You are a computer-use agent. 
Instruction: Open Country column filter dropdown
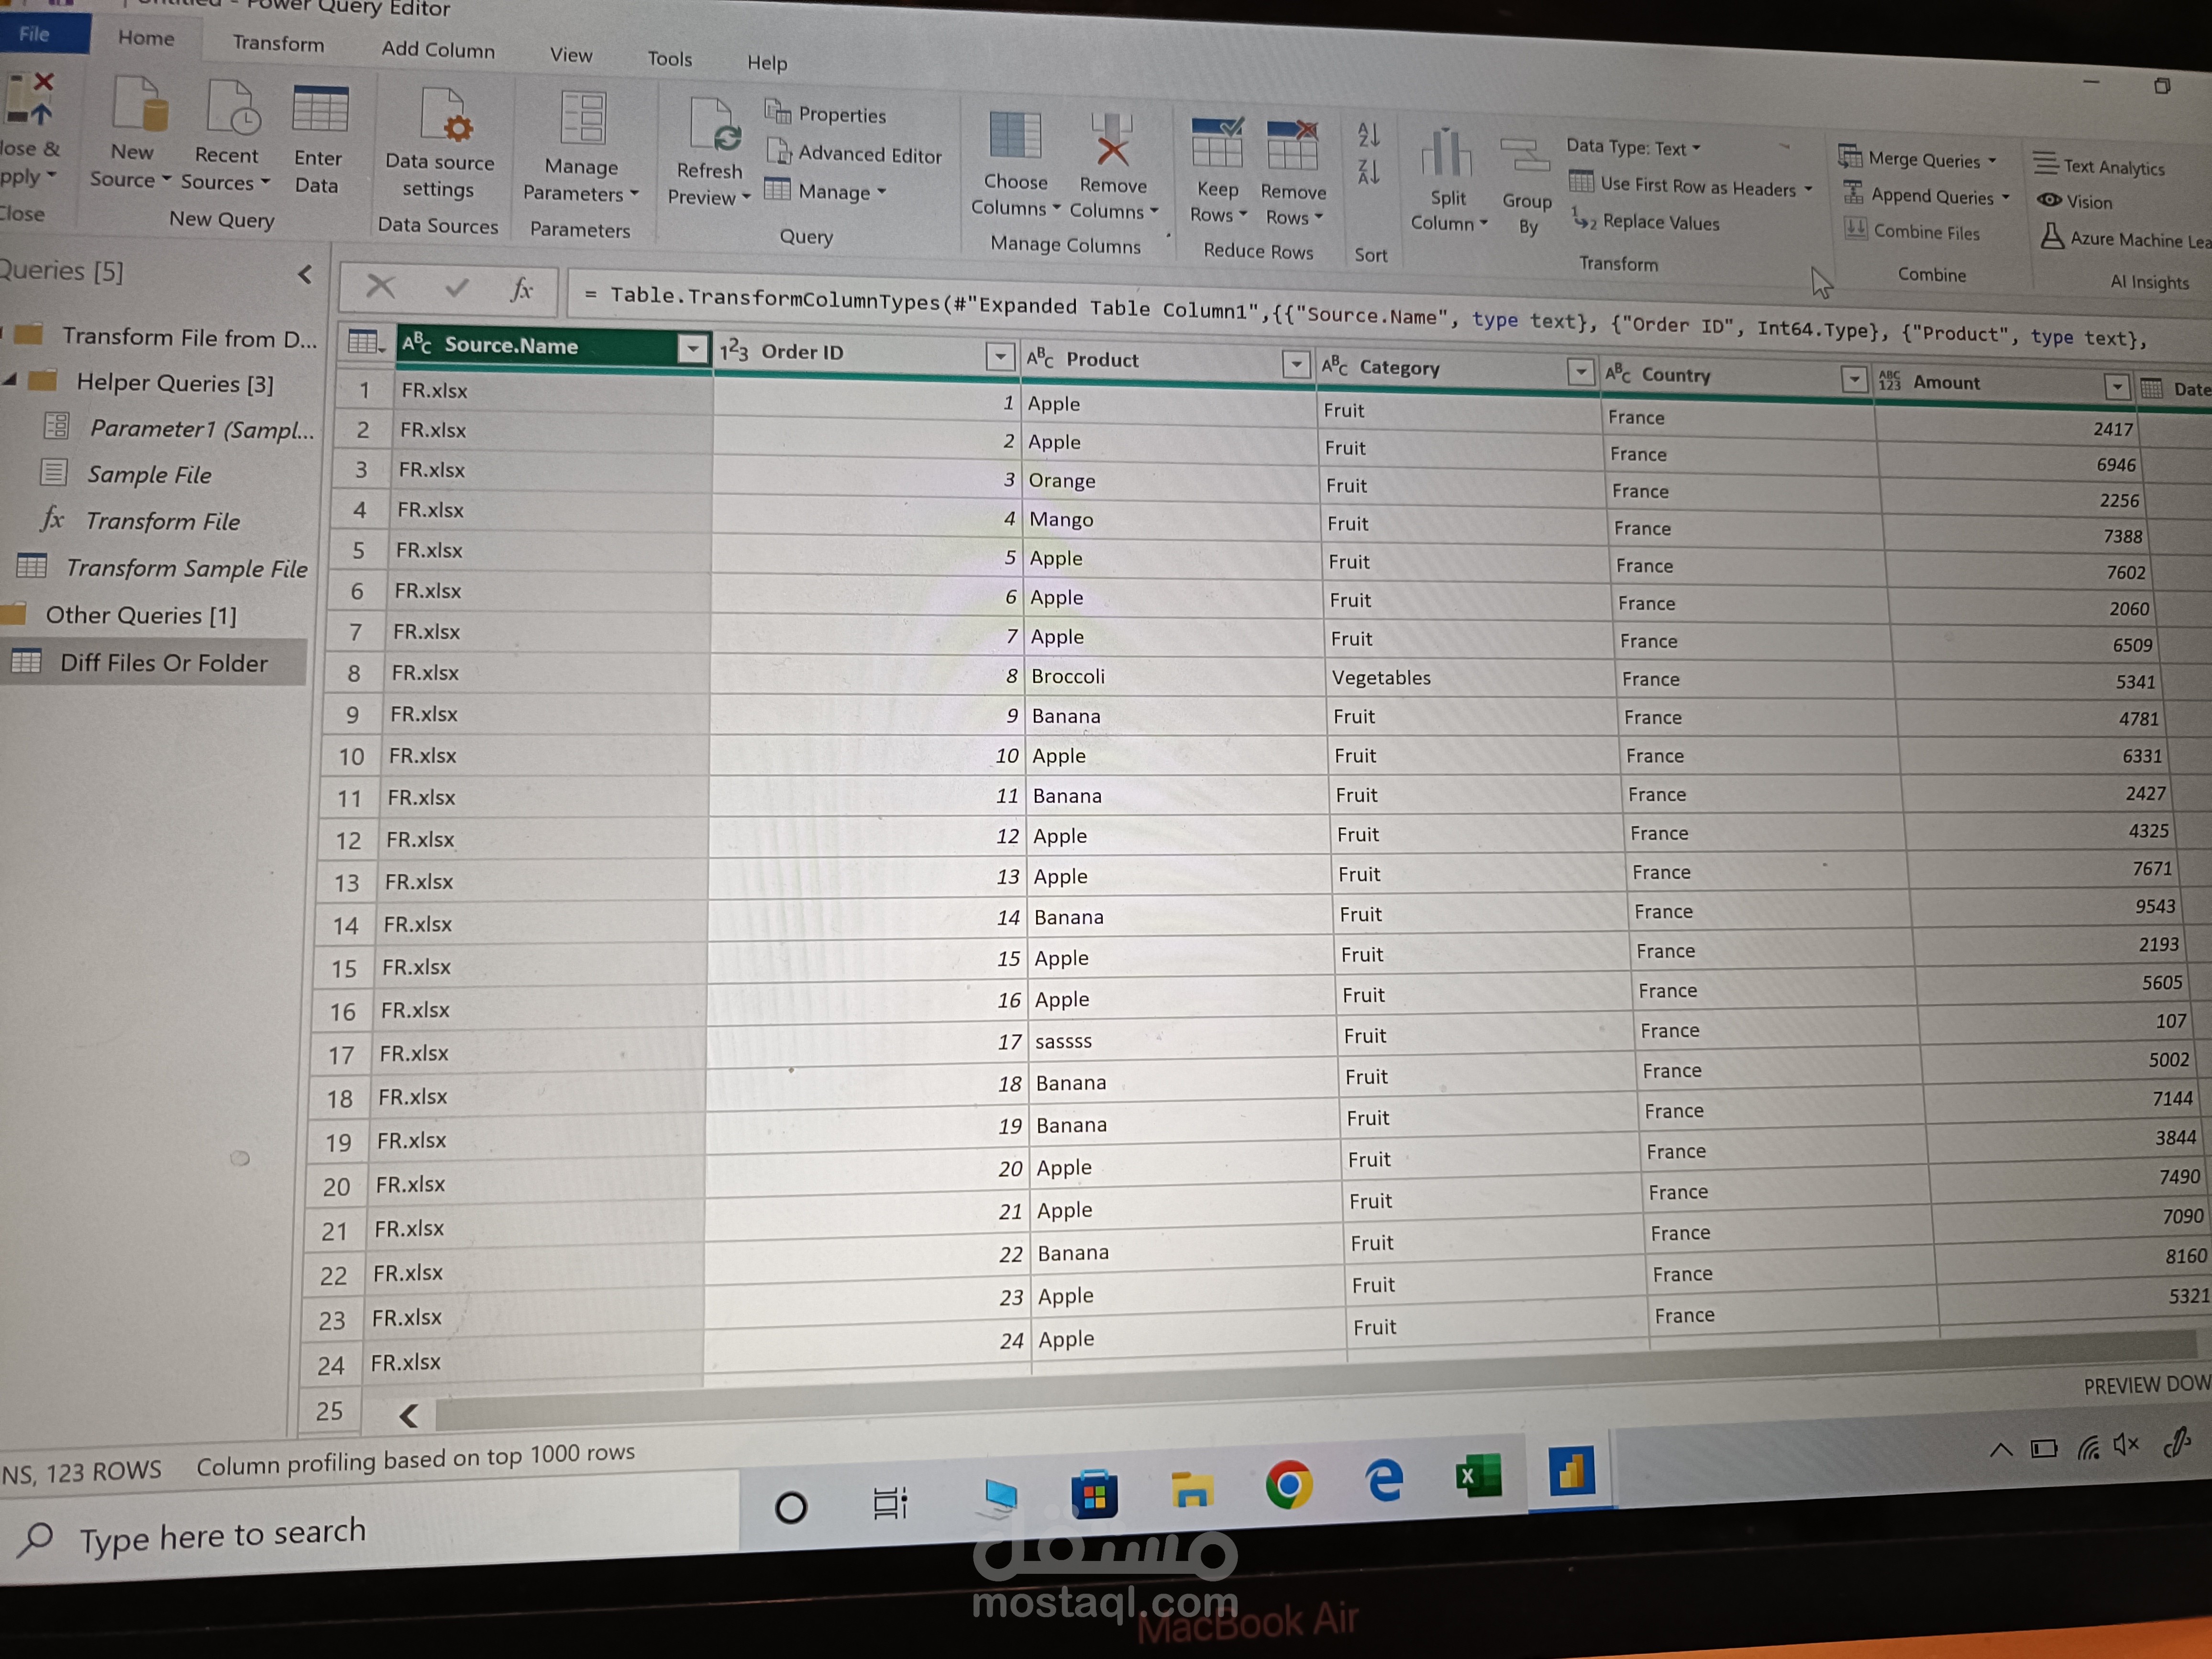[x=1853, y=379]
